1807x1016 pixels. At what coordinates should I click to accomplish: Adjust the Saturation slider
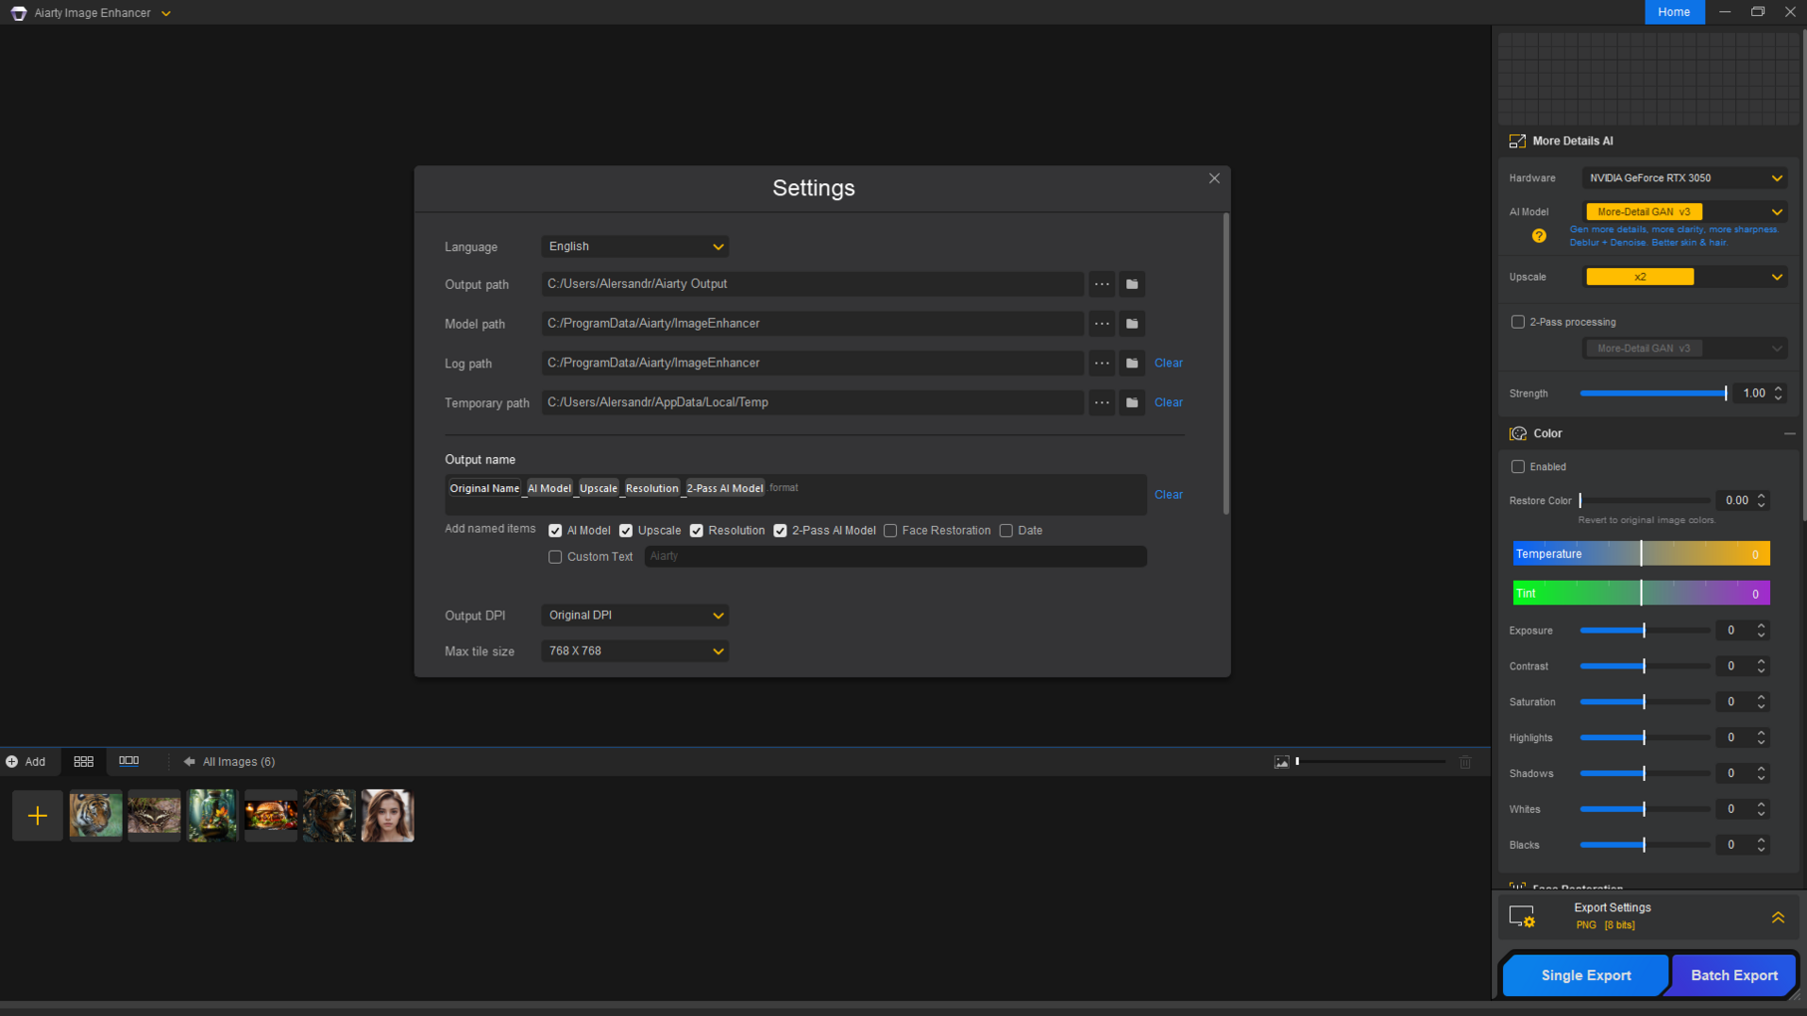coord(1644,702)
